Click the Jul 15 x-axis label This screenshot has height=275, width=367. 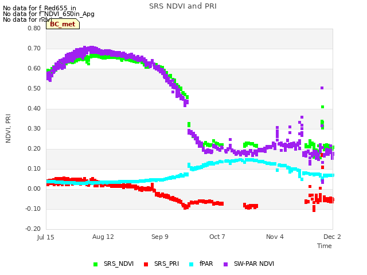click(46, 237)
